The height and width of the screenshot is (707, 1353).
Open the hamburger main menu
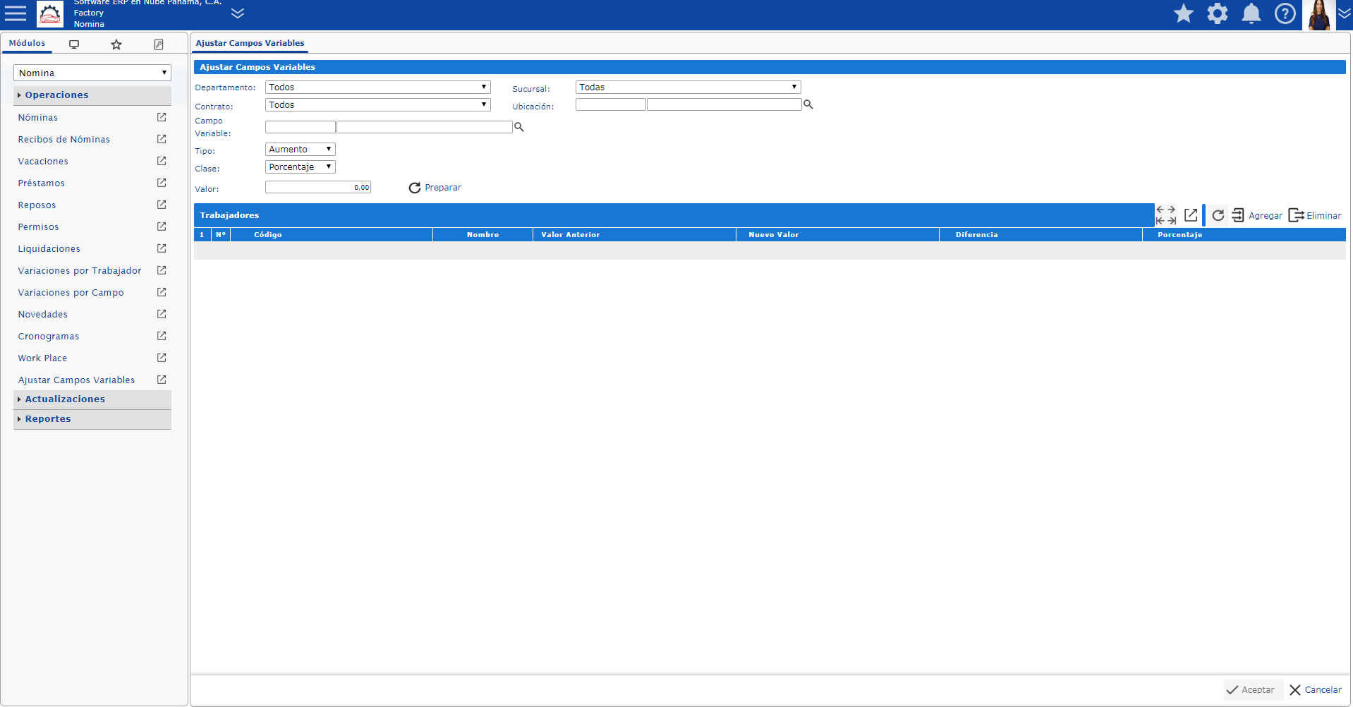point(16,13)
